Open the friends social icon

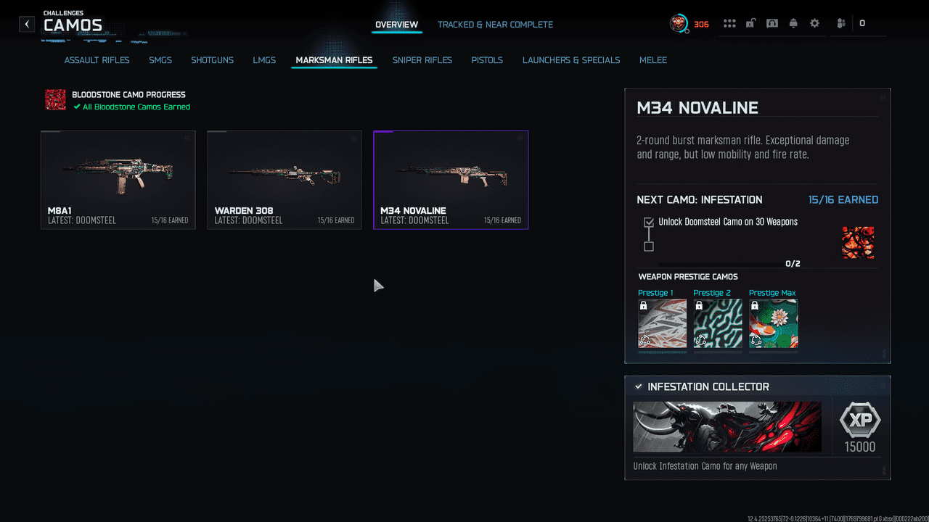coord(841,24)
